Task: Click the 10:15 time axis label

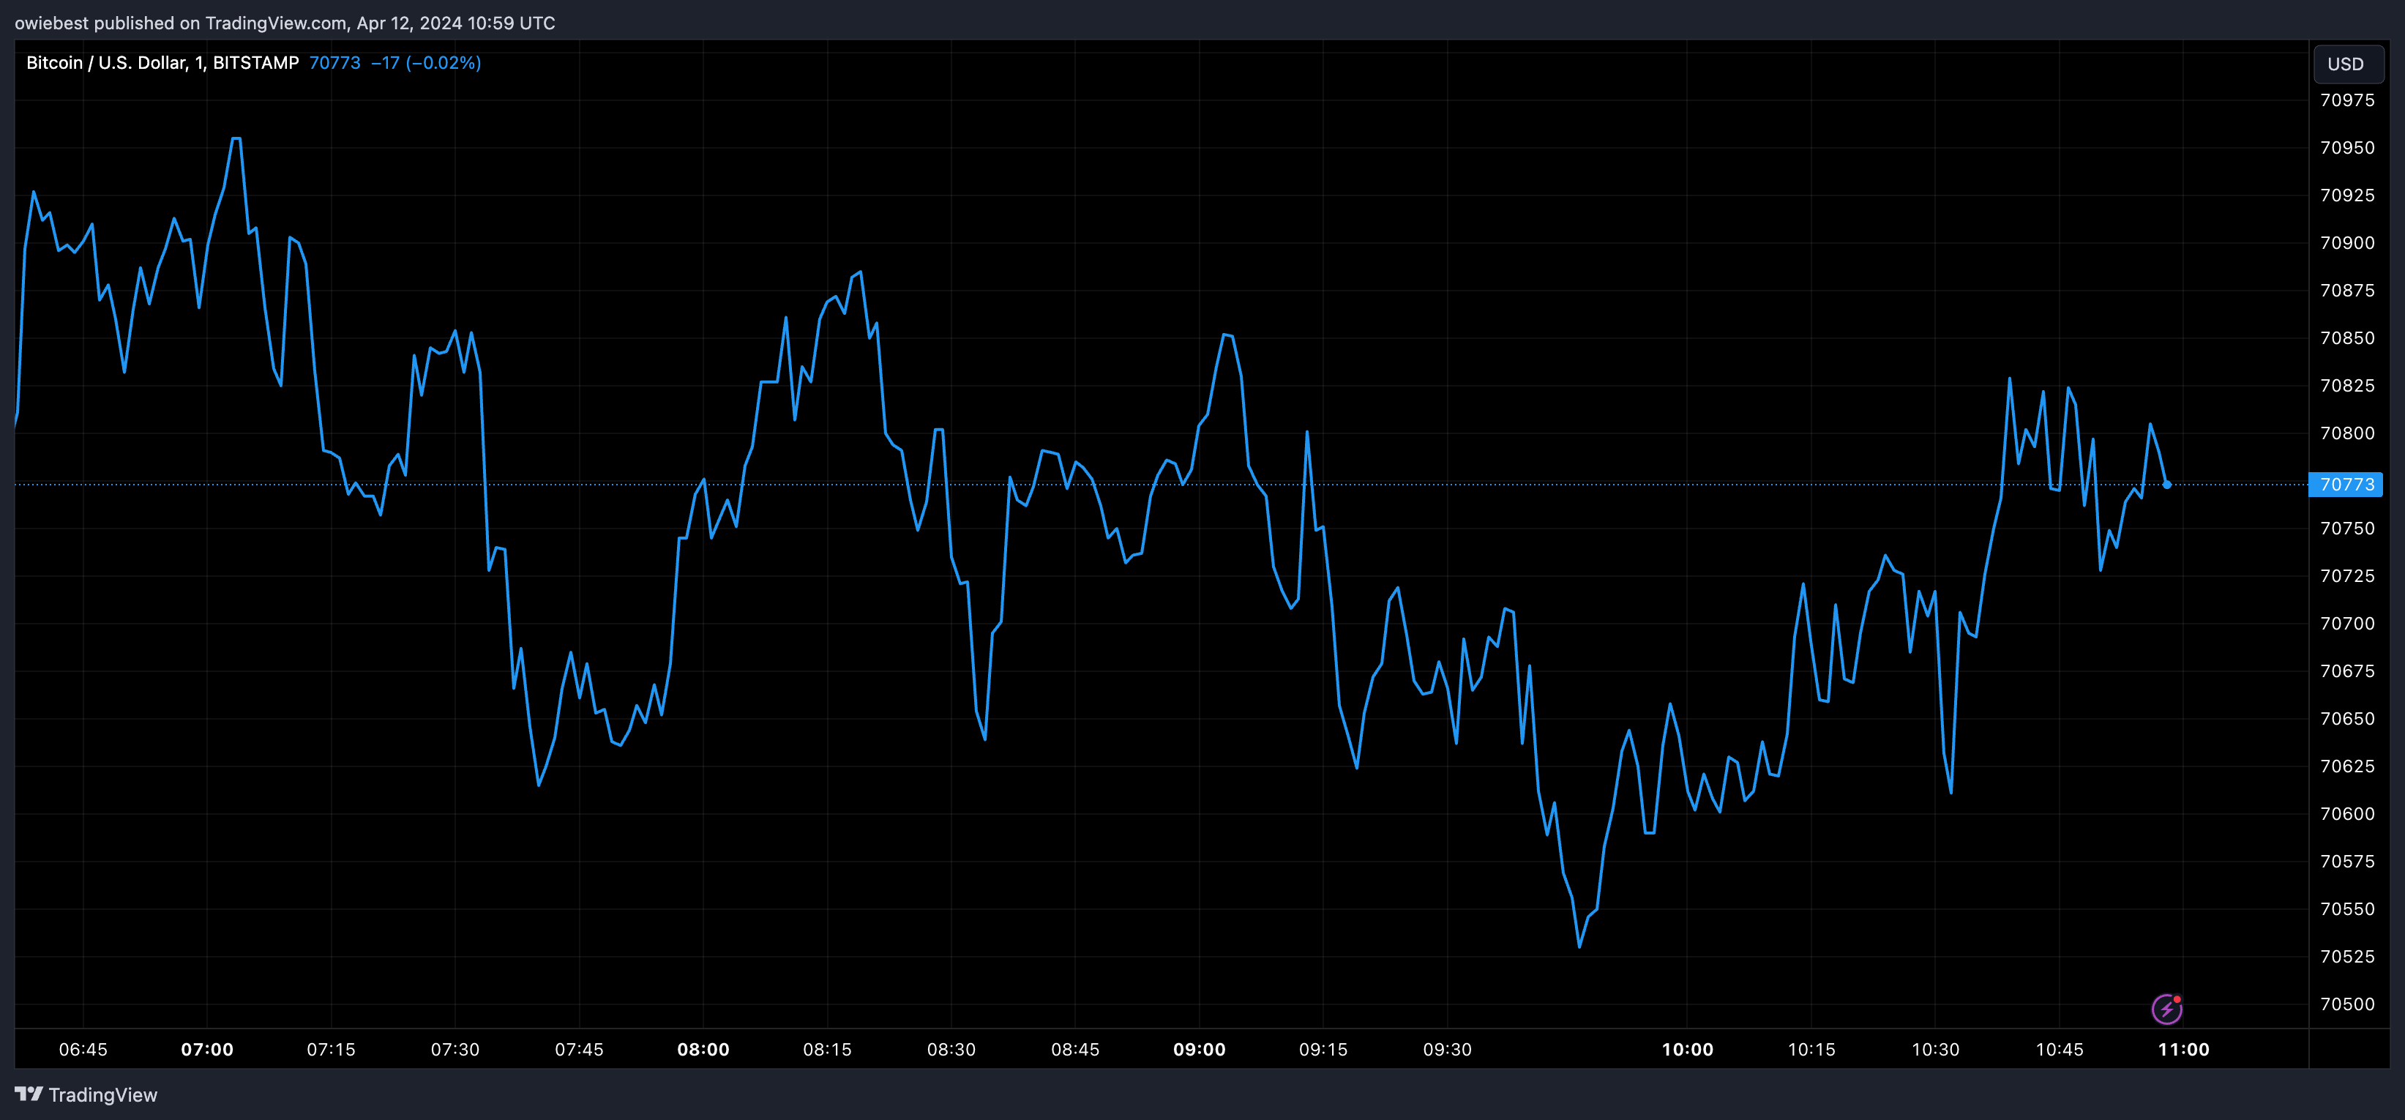Action: [x=1811, y=1049]
